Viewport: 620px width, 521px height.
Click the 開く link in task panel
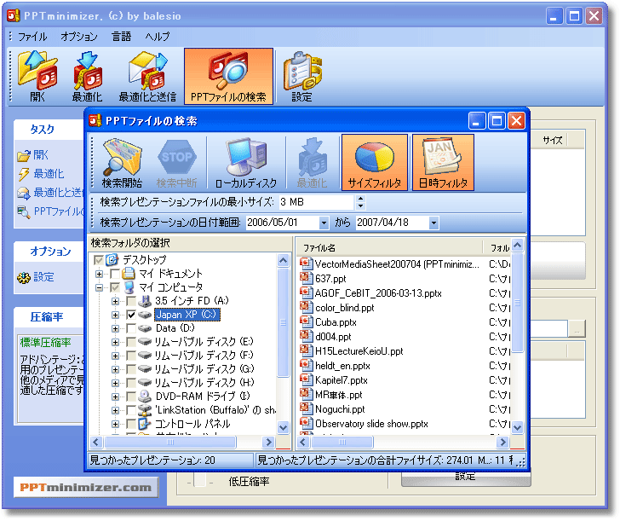(41, 155)
